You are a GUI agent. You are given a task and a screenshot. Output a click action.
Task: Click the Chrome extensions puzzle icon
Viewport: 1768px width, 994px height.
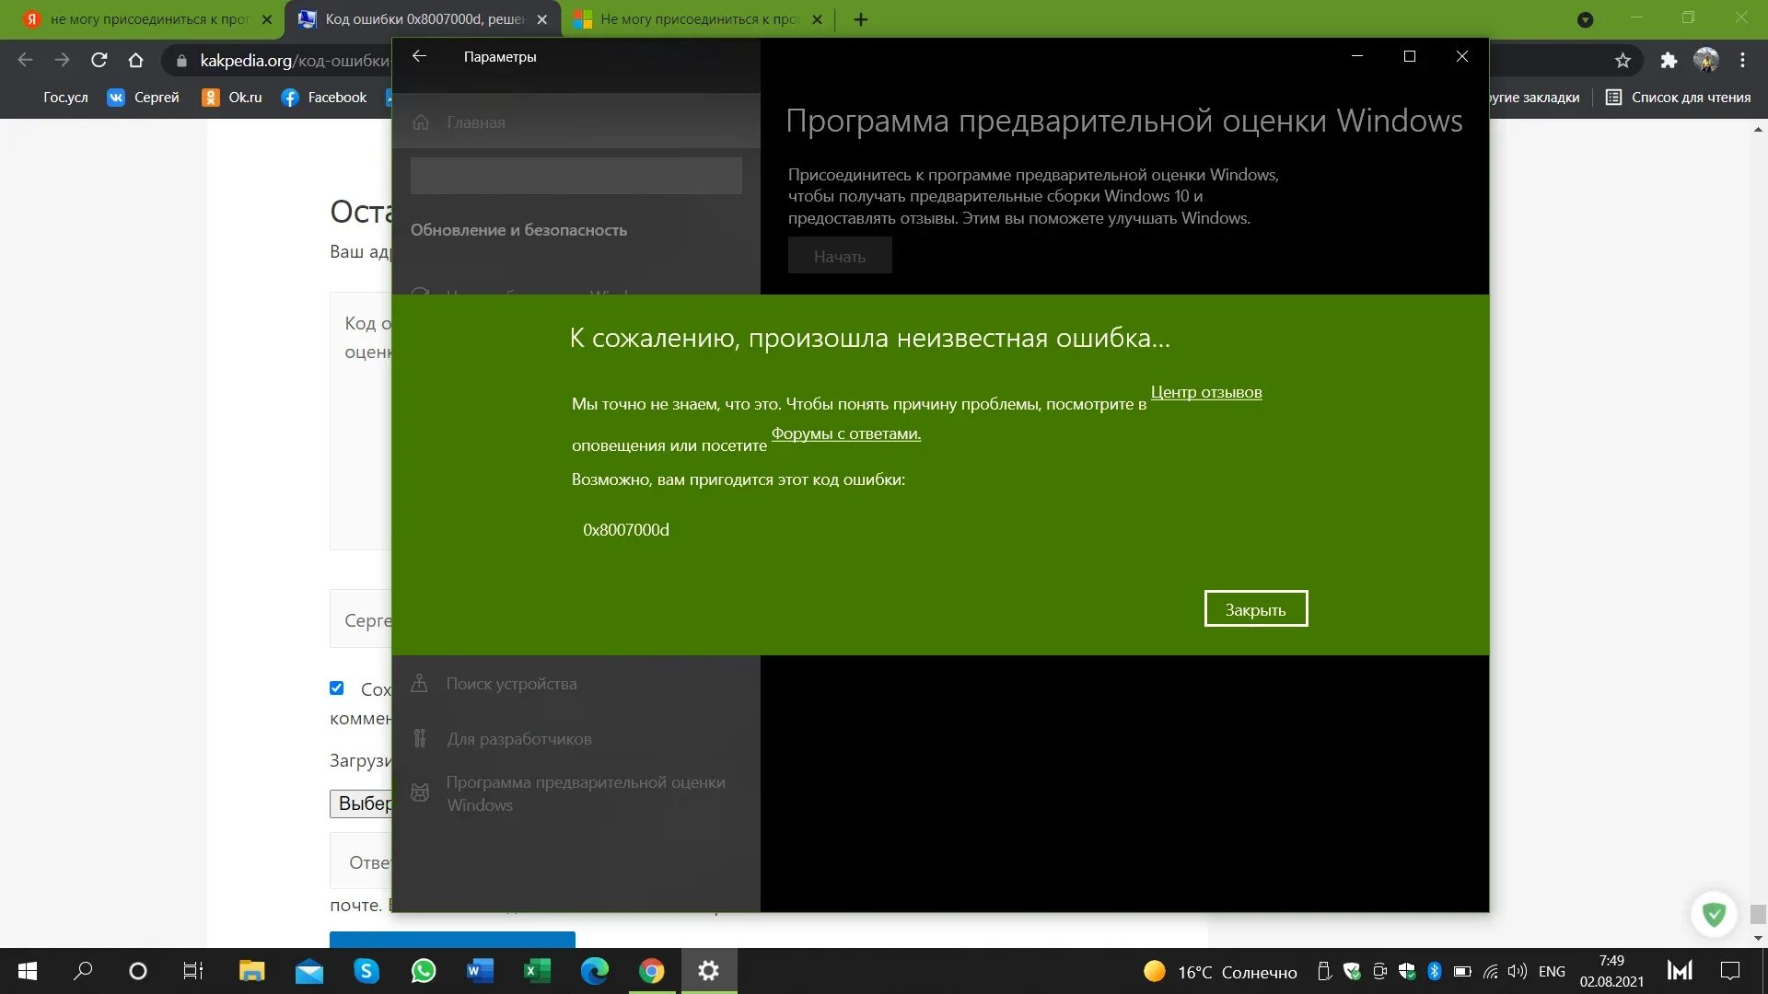(x=1669, y=61)
